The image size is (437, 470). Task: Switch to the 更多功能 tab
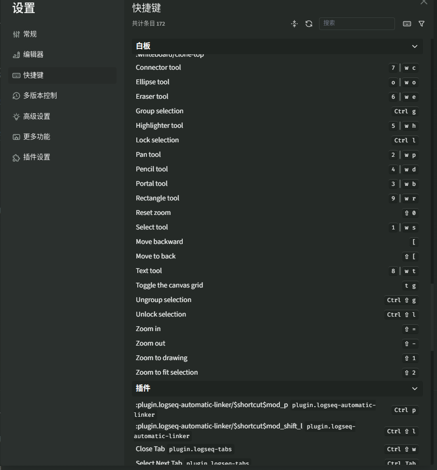tap(36, 137)
